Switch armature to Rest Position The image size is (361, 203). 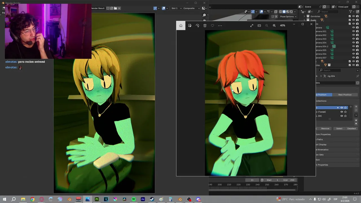tap(345, 95)
